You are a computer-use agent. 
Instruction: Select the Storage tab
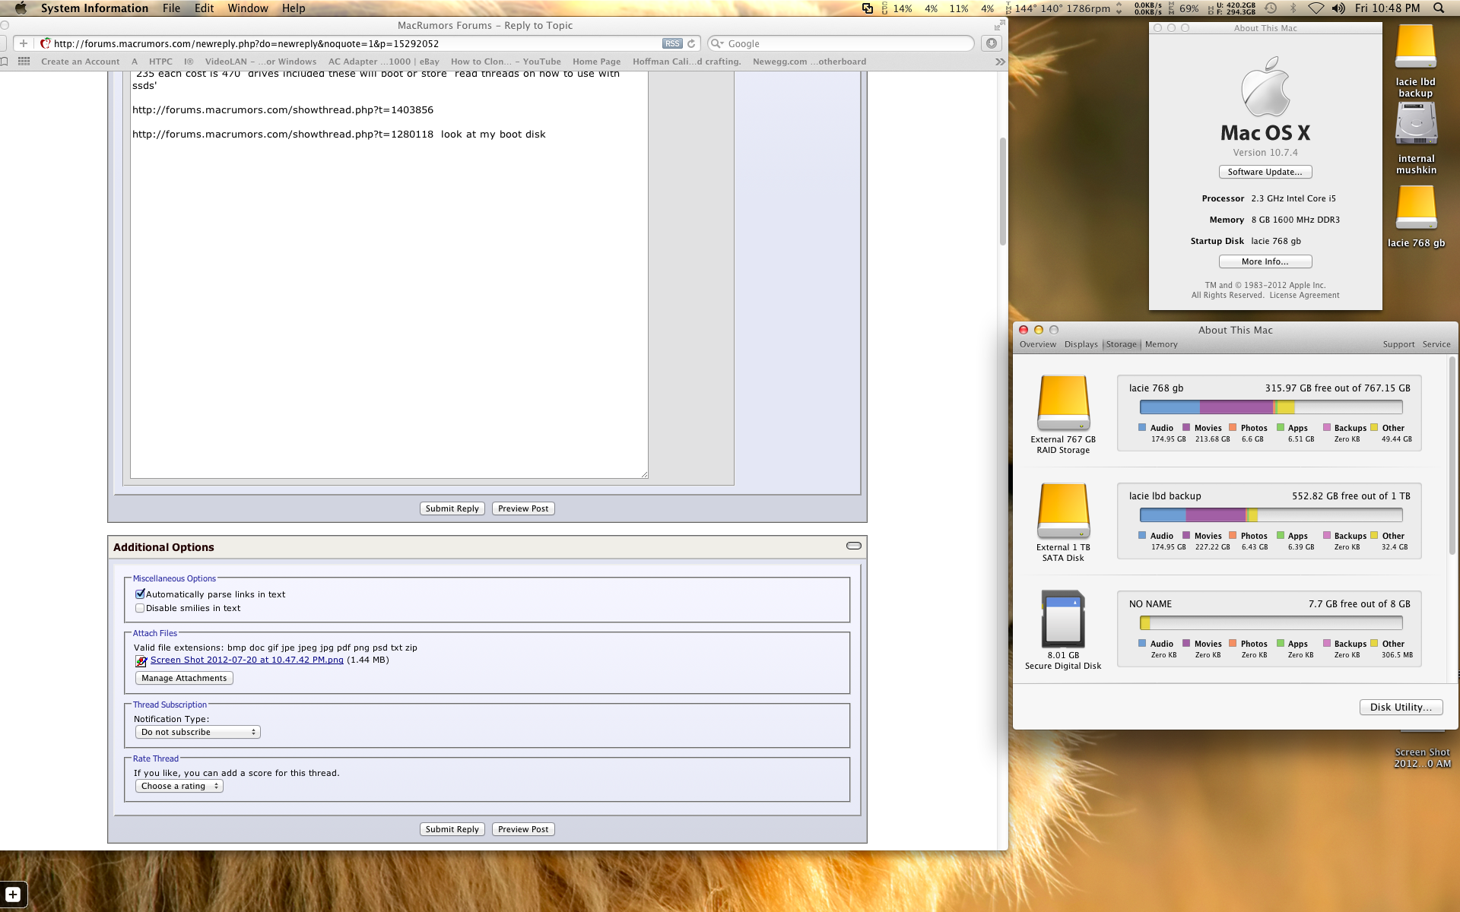pyautogui.click(x=1121, y=344)
